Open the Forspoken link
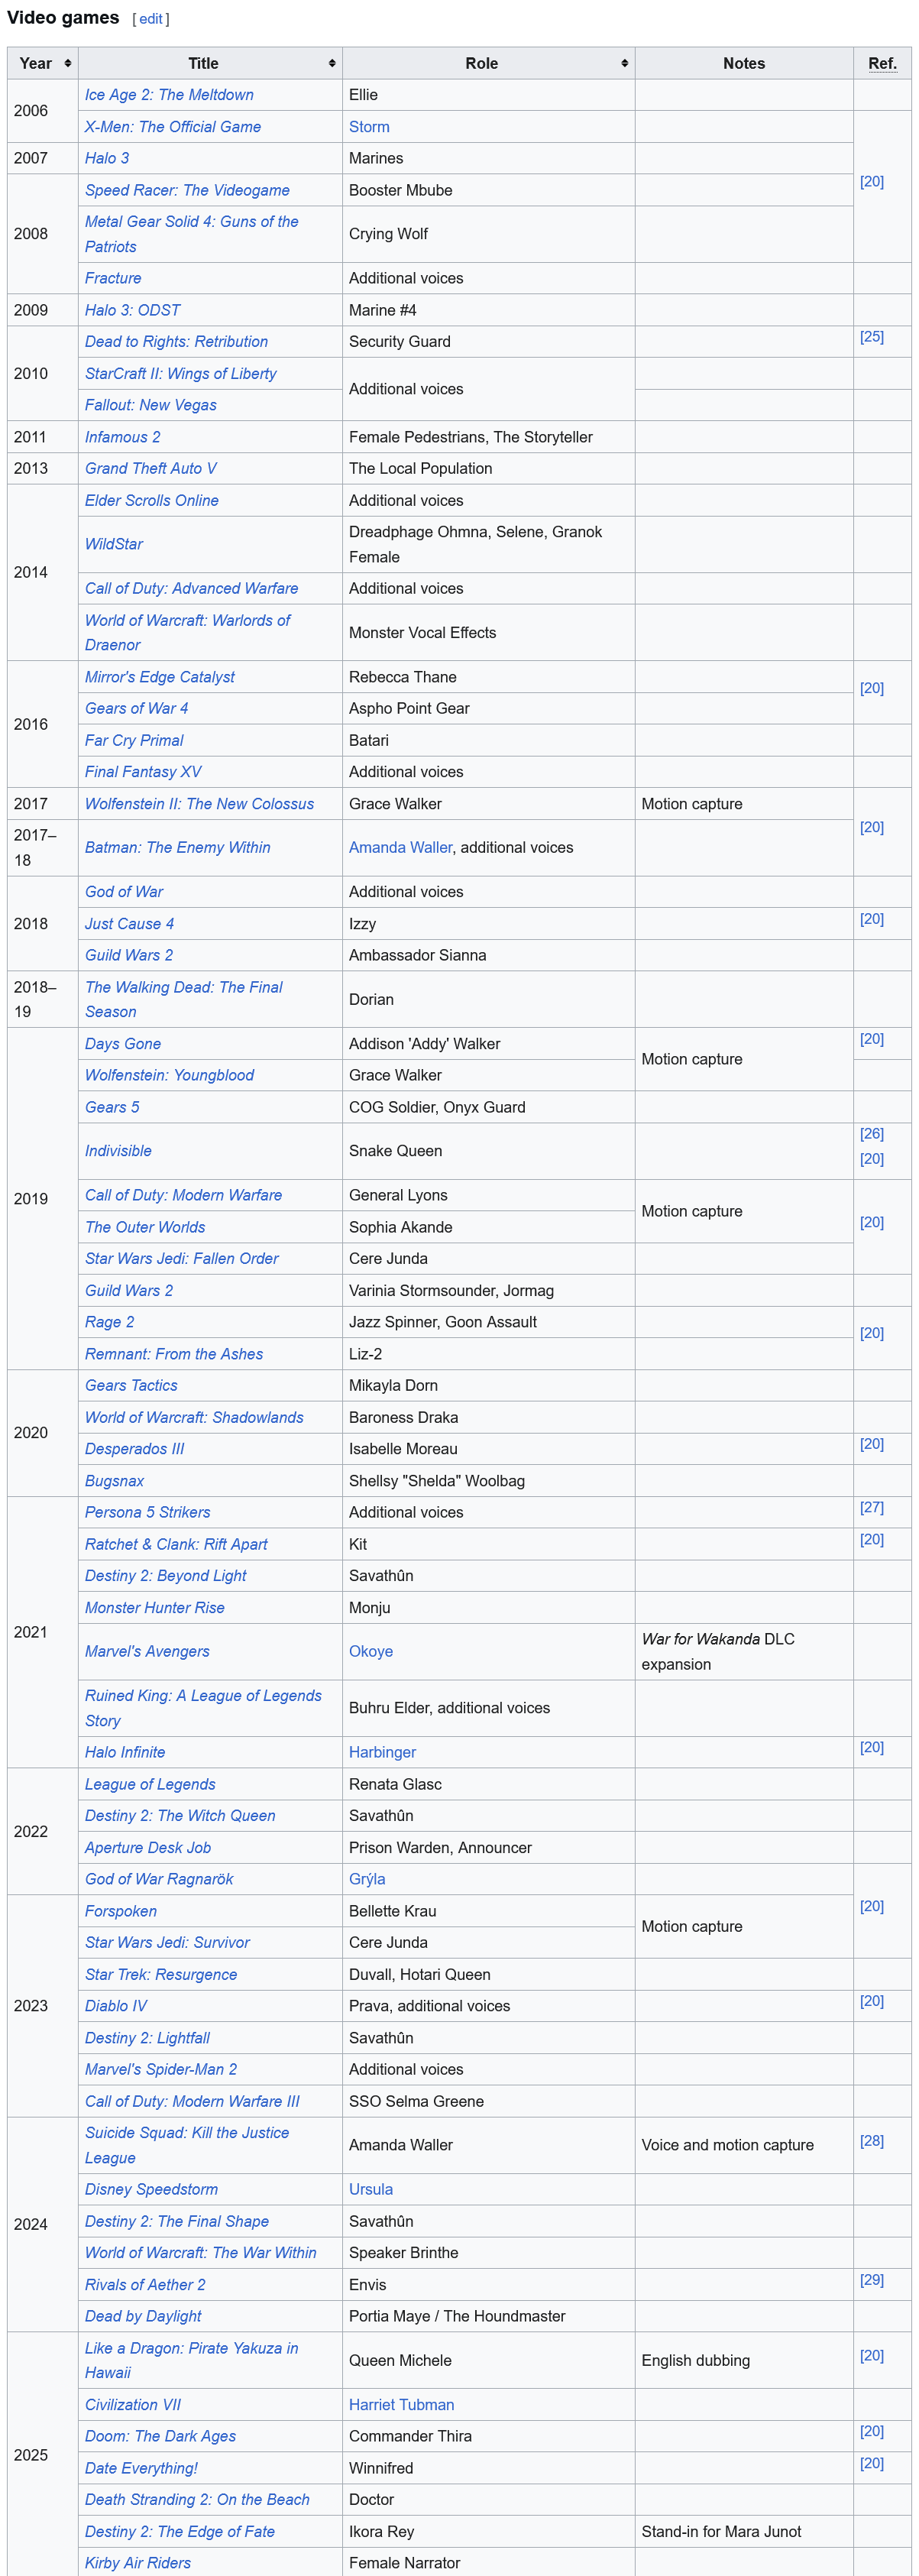Screen dimensions: 919x2576 coord(121,1911)
